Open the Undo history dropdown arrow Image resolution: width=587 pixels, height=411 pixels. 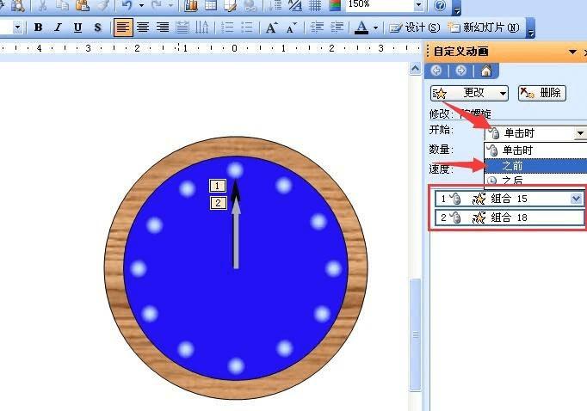[x=141, y=5]
